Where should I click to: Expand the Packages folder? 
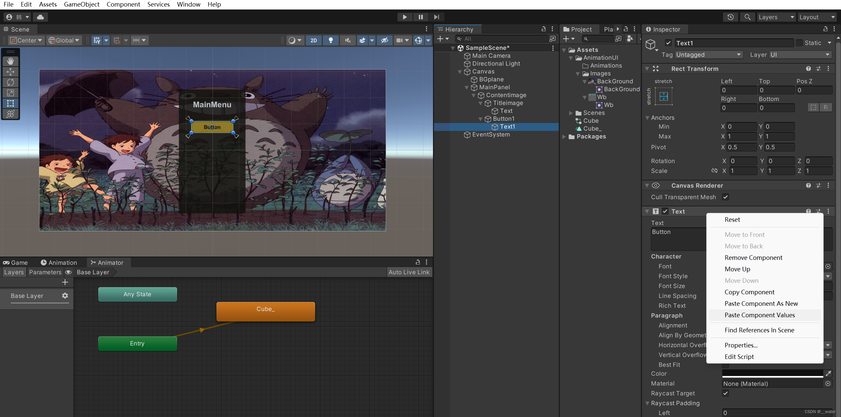564,136
